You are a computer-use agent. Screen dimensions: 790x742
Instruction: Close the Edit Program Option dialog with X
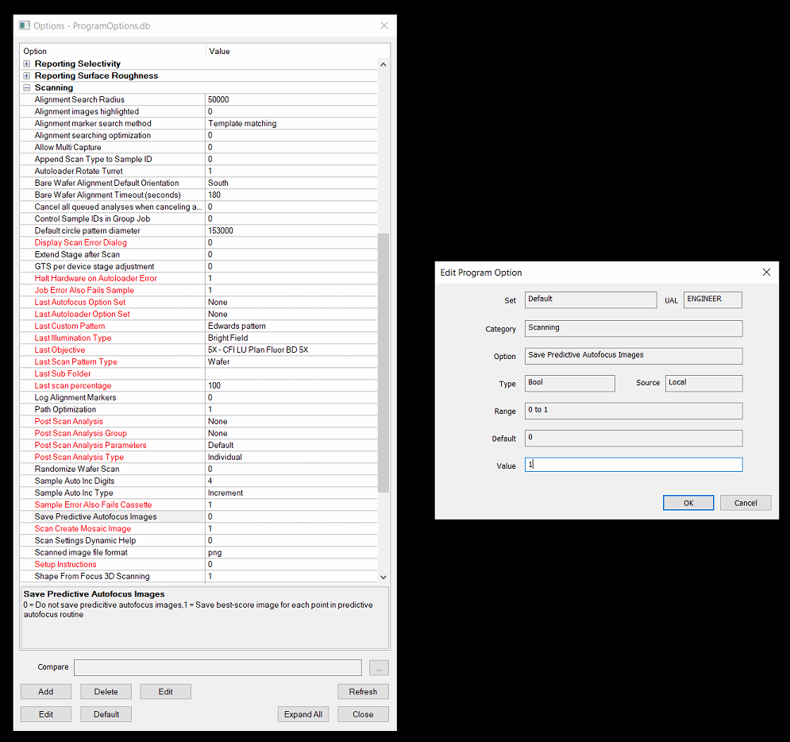pos(766,272)
